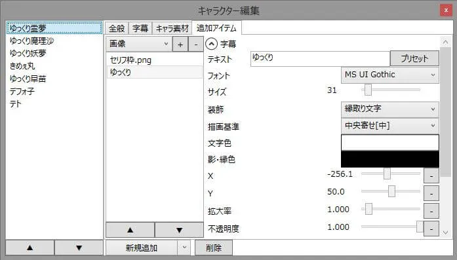Viewport: 457px width, 260px height.
Task: Click the 拡大率 slider handle
Action: tap(368, 209)
